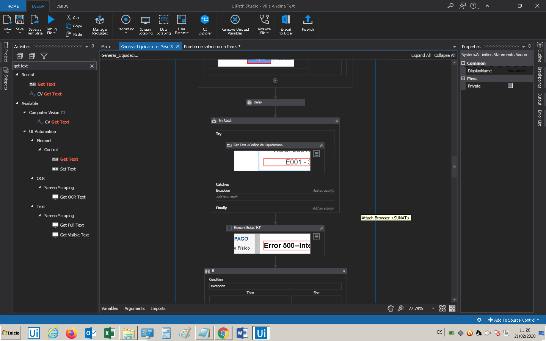Screen dimensions: 546x341
Task: Open User Events options
Action: click(x=182, y=25)
